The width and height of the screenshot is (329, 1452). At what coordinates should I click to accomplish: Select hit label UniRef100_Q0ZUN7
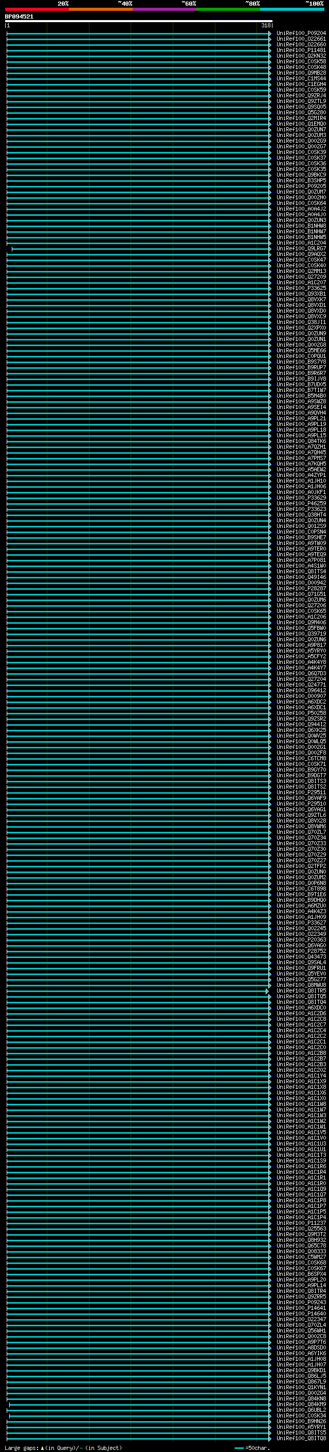pyautogui.click(x=301, y=129)
